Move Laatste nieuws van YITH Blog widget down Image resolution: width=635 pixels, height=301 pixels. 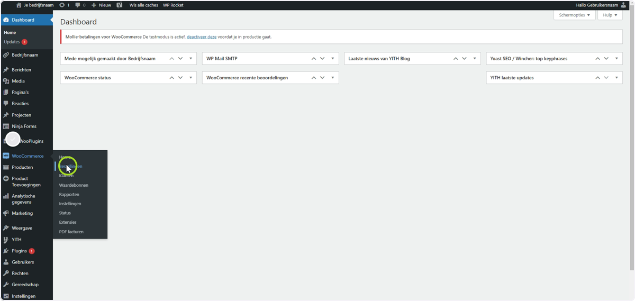464,58
